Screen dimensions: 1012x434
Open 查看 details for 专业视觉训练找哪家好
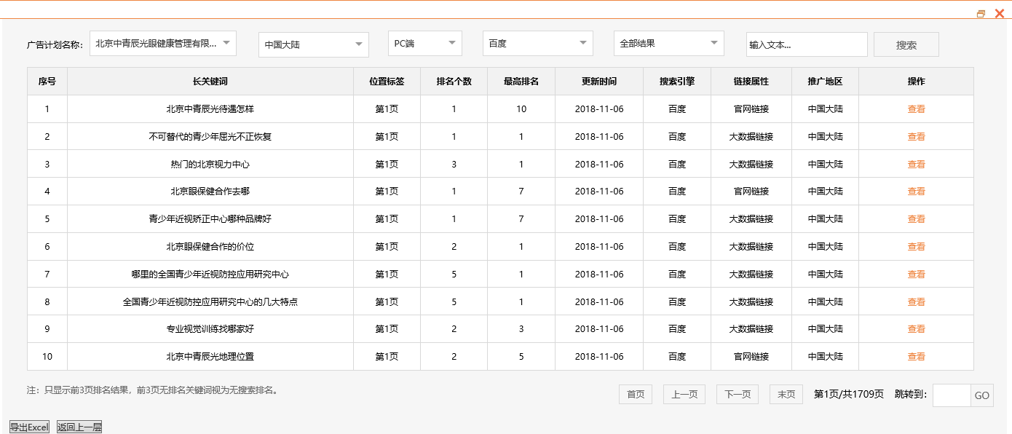[916, 328]
